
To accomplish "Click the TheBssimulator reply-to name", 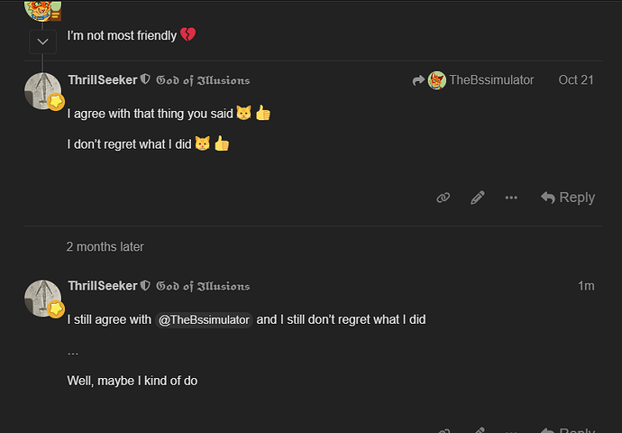I will tap(491, 80).
